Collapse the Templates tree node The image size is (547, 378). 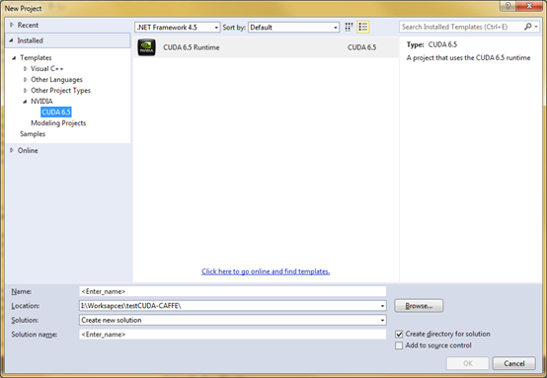click(x=14, y=57)
